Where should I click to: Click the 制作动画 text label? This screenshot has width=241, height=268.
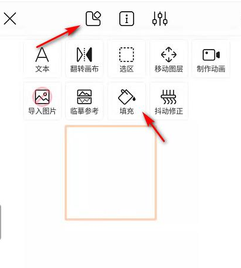tap(211, 69)
